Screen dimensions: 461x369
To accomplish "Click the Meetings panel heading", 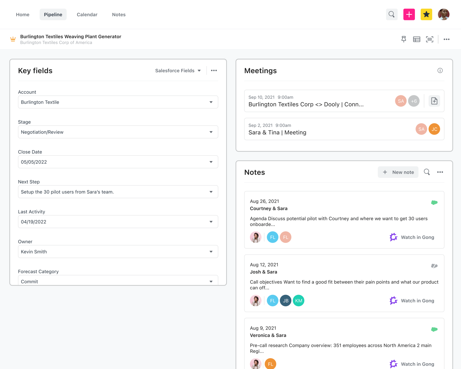I will 260,71.
